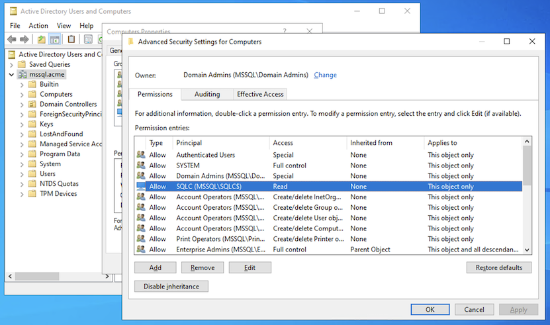Viewport: 550px width, 325px height.
Task: Click the Access column header
Action: tap(308, 143)
